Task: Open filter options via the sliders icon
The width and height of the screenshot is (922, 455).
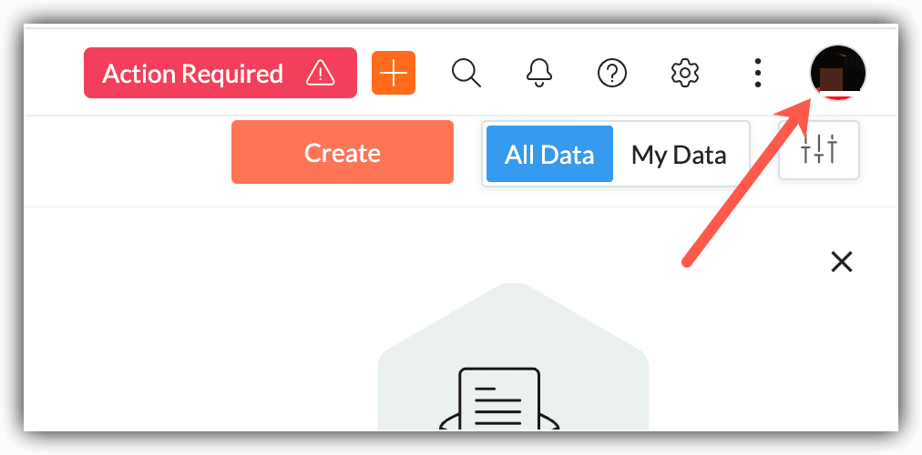Action: pos(818,150)
